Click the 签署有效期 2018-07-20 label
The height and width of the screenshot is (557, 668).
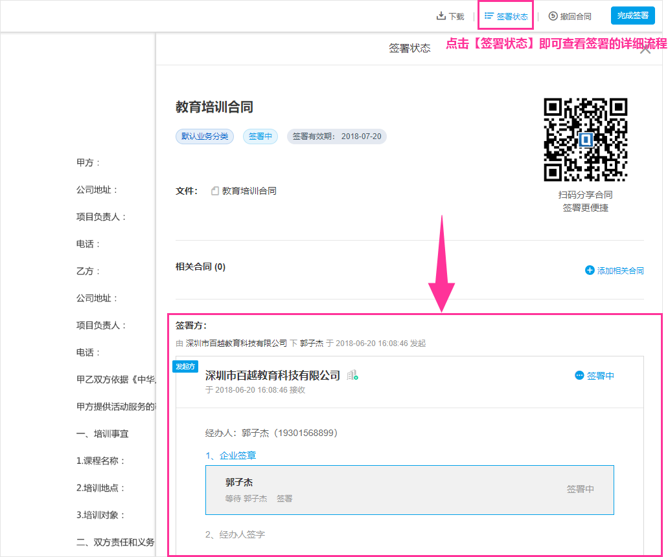(336, 137)
